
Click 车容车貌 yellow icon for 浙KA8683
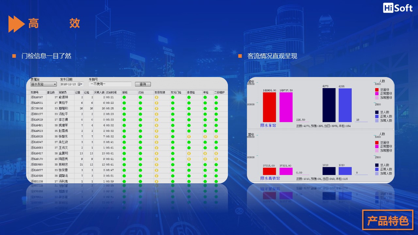point(156,148)
